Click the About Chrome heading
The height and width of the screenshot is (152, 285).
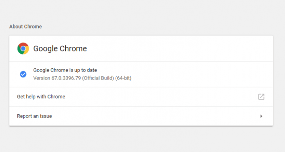click(25, 27)
